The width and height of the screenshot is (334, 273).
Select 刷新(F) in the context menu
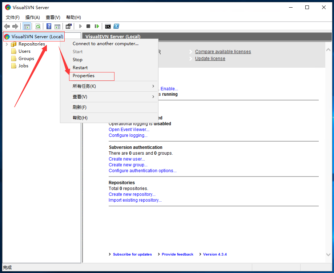80,107
